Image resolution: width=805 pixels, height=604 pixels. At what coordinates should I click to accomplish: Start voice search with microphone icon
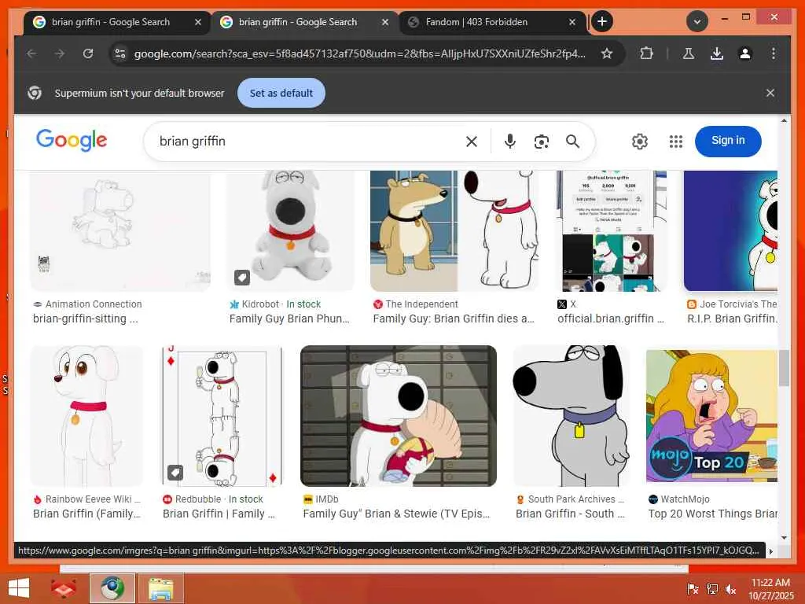(x=509, y=142)
